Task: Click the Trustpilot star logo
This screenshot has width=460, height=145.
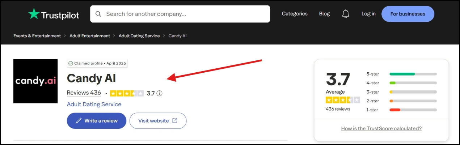Action: [x=34, y=14]
